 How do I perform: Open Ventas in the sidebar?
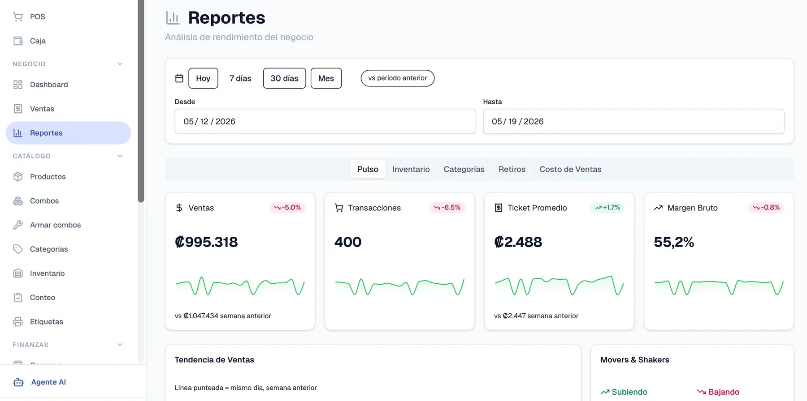tap(68, 109)
